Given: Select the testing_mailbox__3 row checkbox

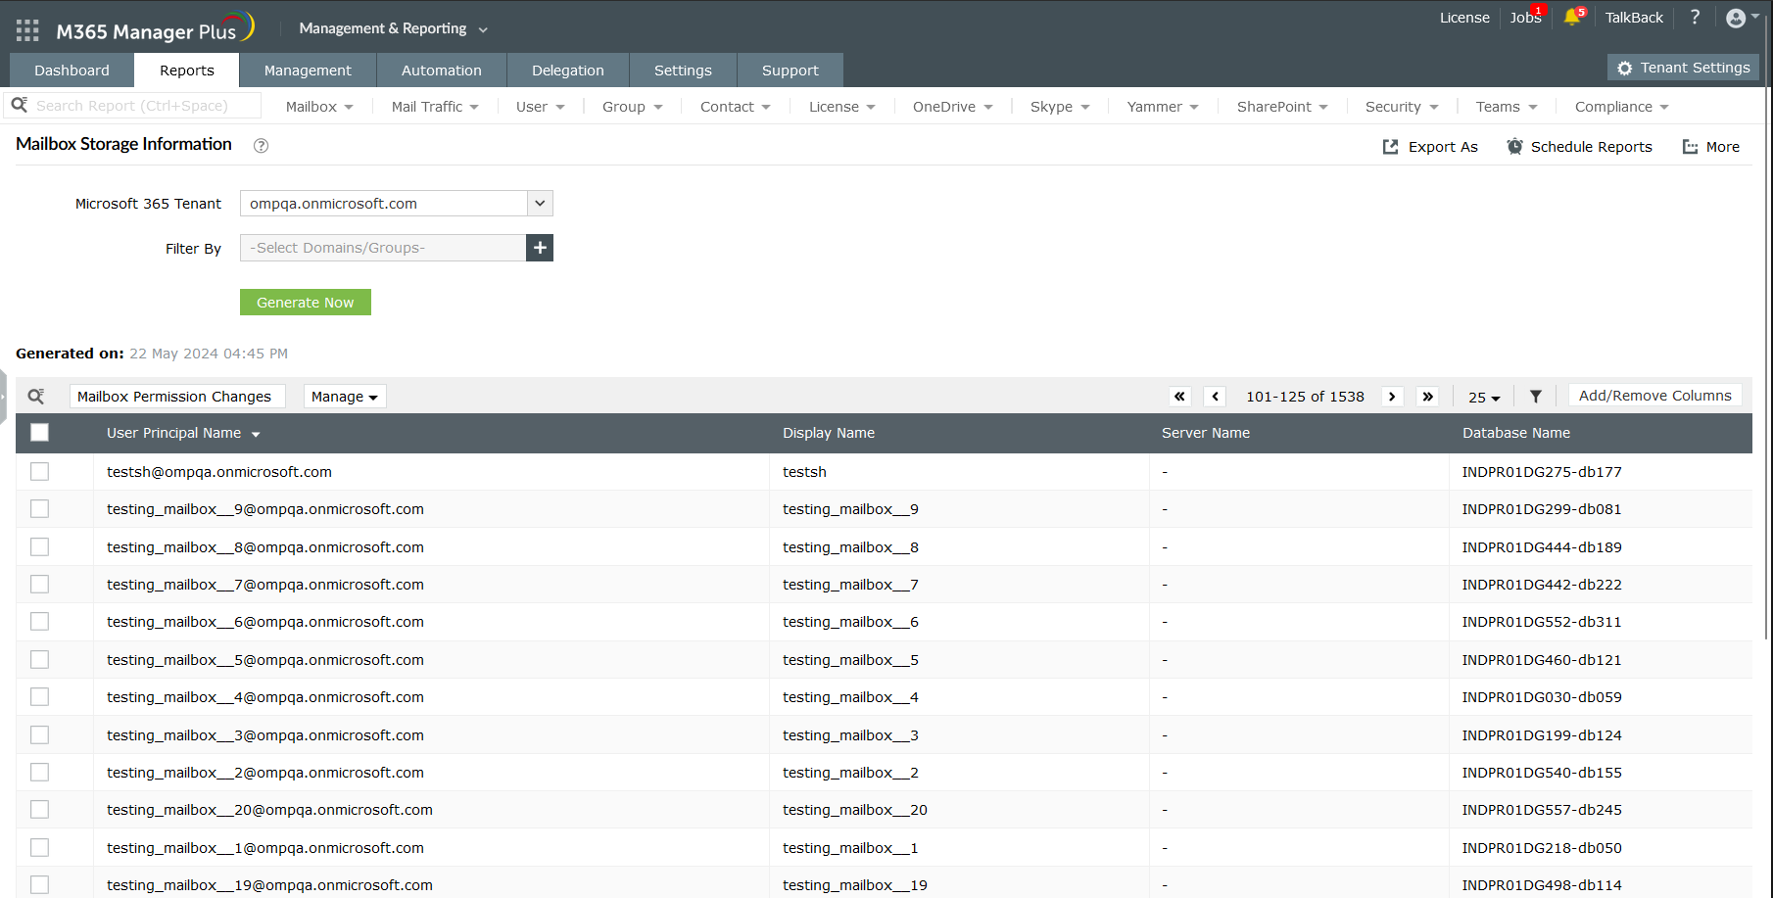Looking at the screenshot, I should coord(39,735).
